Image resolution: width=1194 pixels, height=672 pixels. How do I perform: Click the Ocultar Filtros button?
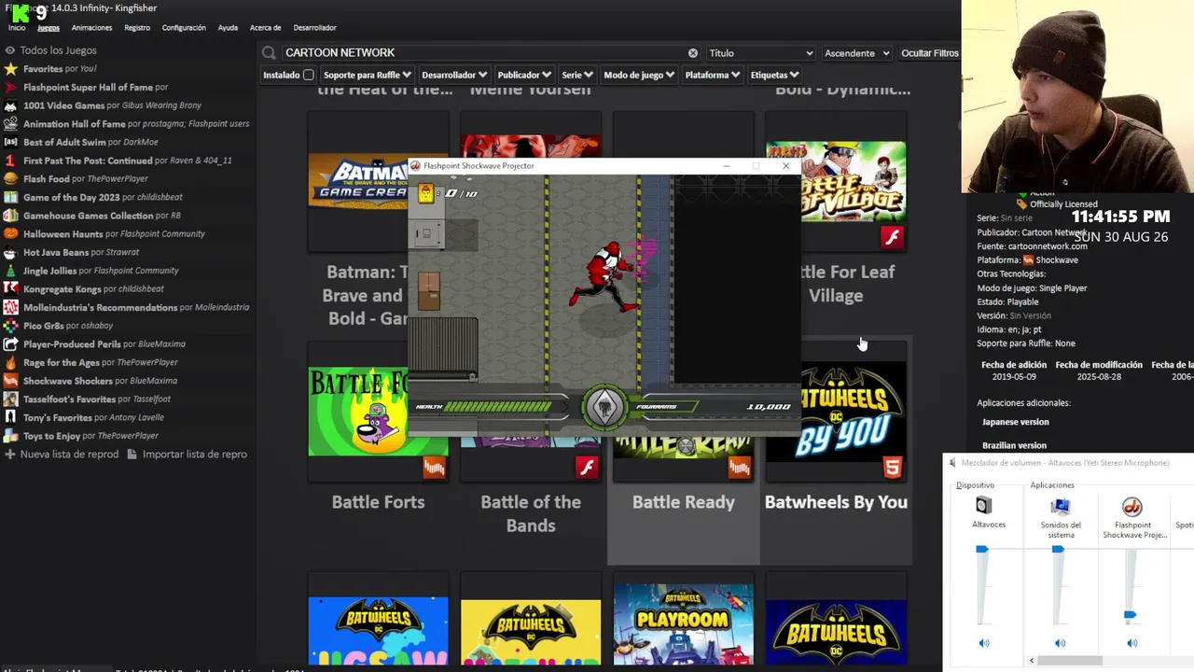pyautogui.click(x=929, y=53)
